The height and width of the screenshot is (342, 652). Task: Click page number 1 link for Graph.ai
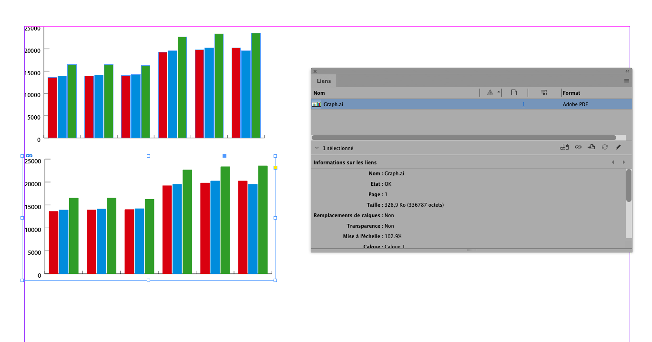[x=523, y=104]
